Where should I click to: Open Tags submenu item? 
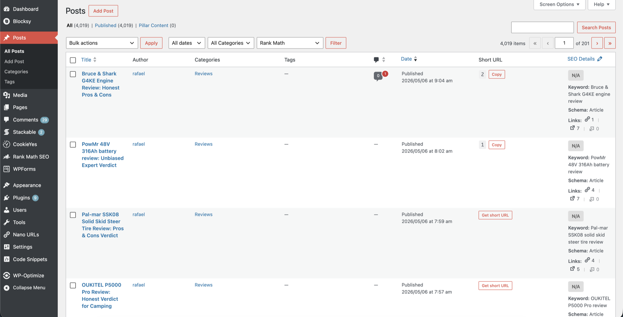tap(9, 82)
